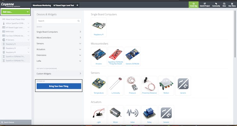Switch to WareHouse Monitoring project tab
Screen dimensions: 237x126
(42, 5)
